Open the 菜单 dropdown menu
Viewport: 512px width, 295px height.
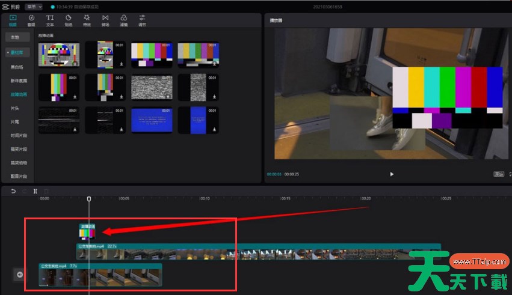click(x=32, y=7)
